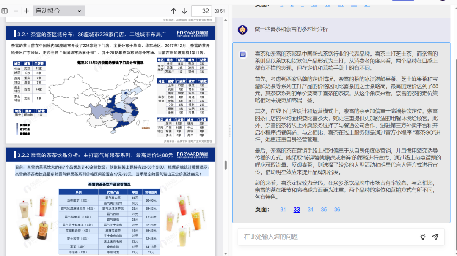
Task: Click the user avatar icon beside question
Action: [x=242, y=30]
